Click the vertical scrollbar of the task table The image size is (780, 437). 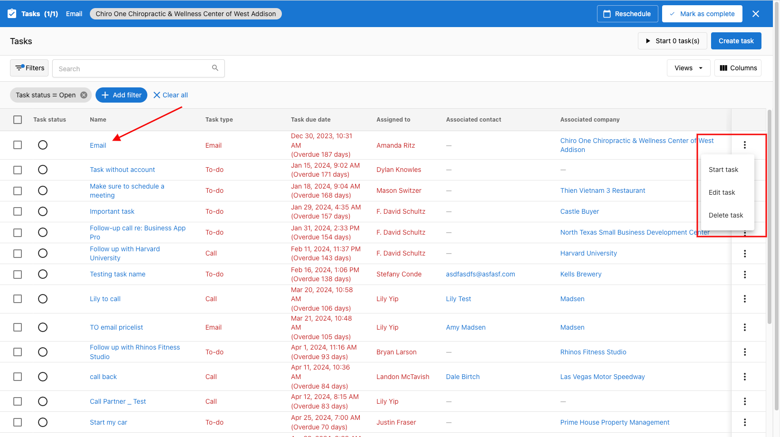769,217
